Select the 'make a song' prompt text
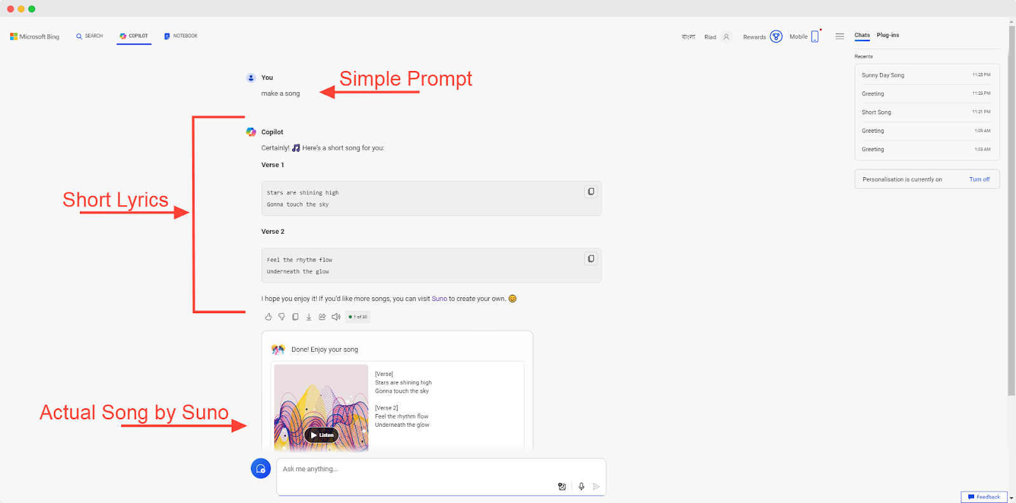Viewport: 1016px width, 503px height. (281, 93)
